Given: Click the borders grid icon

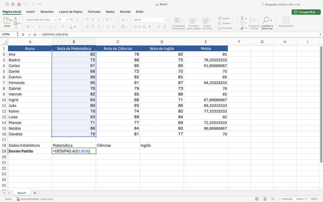Looking at the screenshot, I should [x=51, y=27].
